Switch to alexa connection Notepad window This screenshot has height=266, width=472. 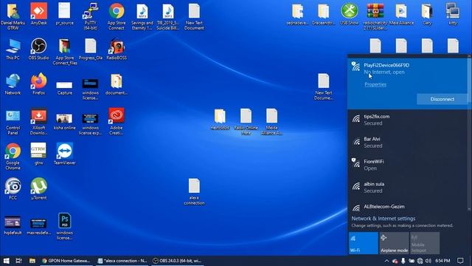pos(122,261)
